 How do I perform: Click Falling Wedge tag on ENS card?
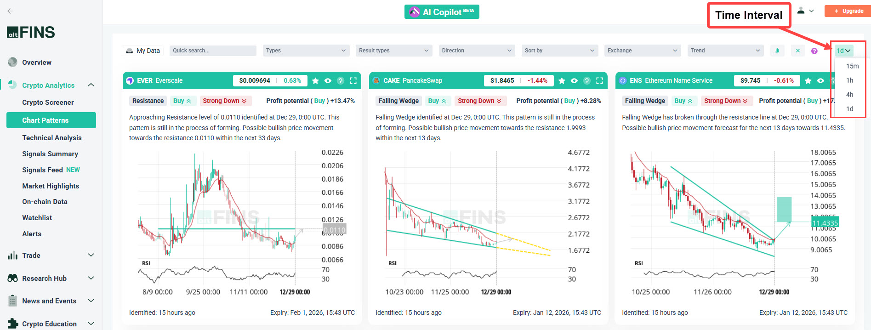[x=645, y=101]
